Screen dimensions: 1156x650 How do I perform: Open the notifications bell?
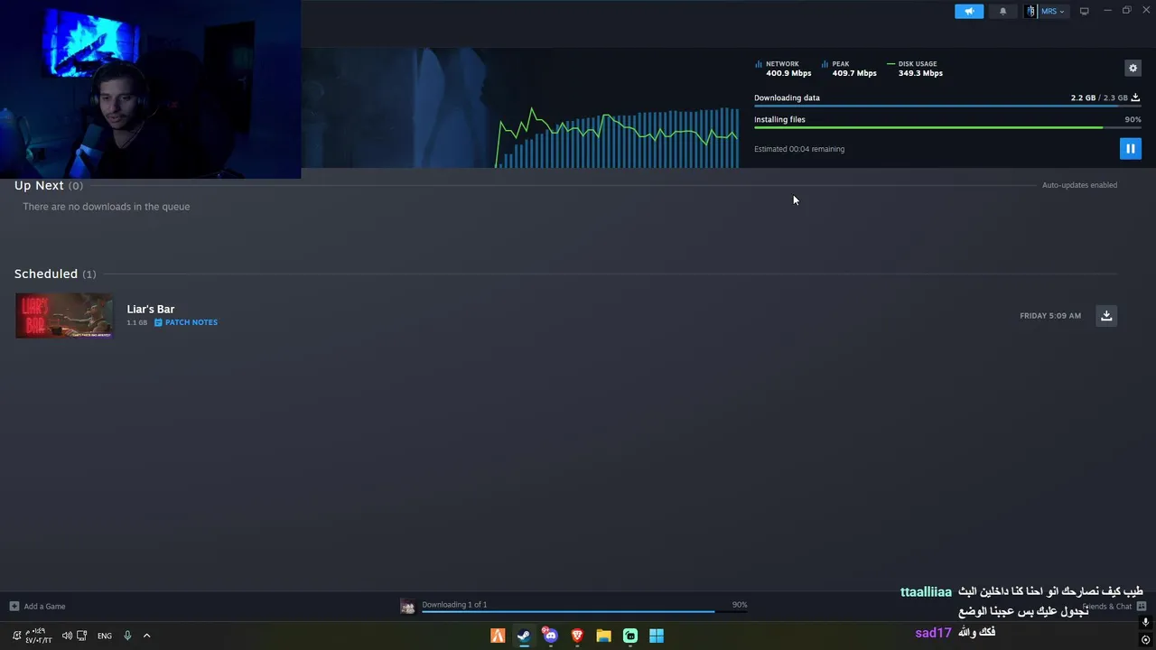(1002, 11)
